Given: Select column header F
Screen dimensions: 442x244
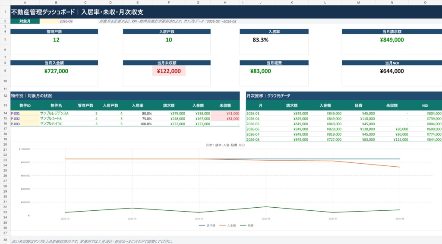Looking at the screenshot, I should pos(169,3).
